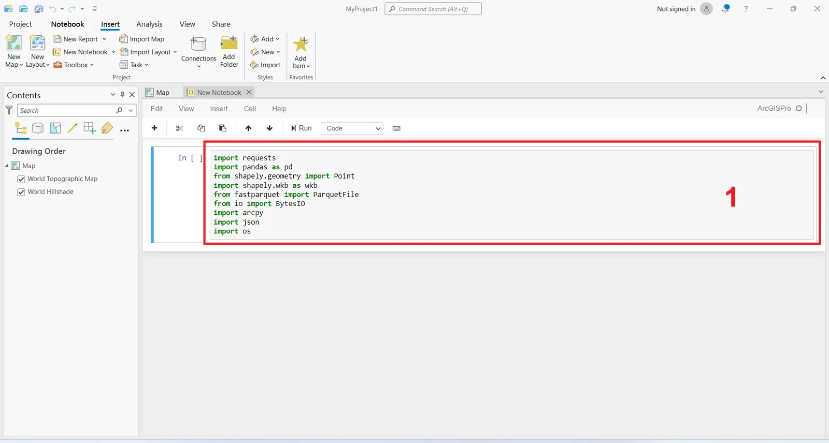Select List By Snapping icon
The width and height of the screenshot is (829, 443).
[90, 128]
